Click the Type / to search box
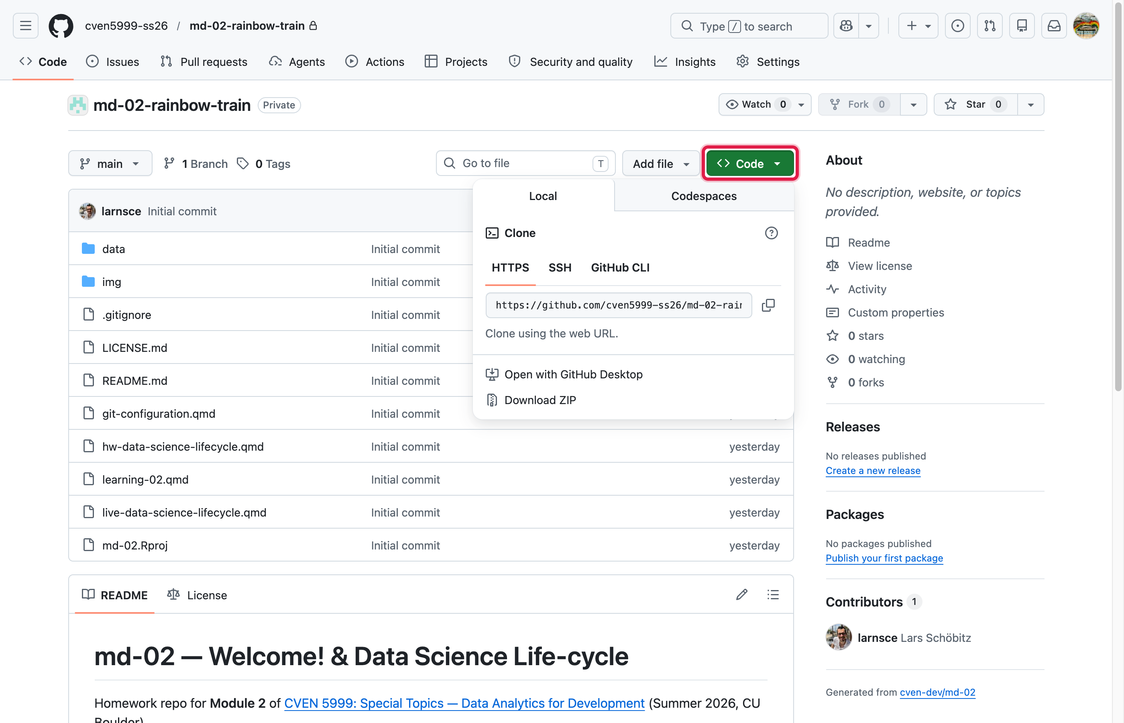 (749, 26)
